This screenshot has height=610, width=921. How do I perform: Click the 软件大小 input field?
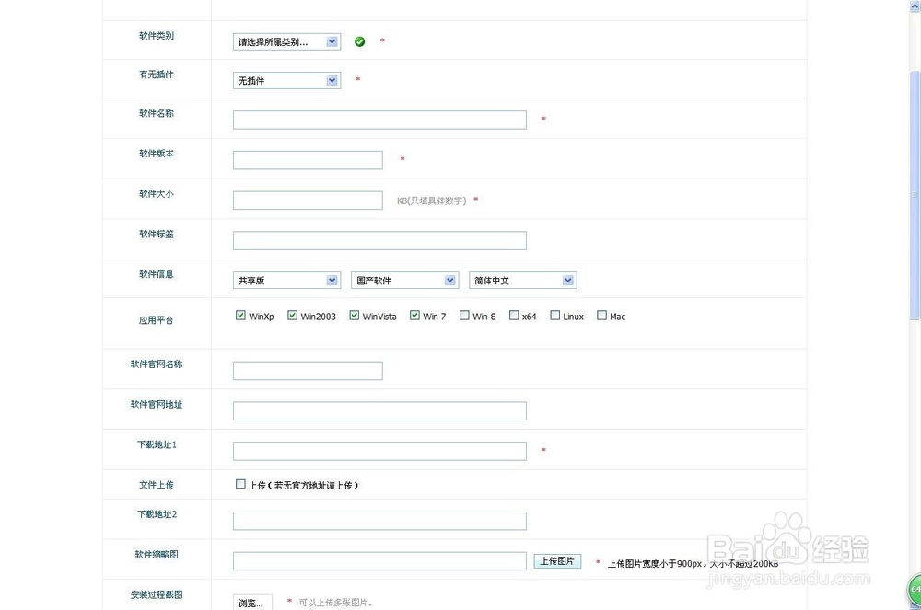click(x=308, y=200)
